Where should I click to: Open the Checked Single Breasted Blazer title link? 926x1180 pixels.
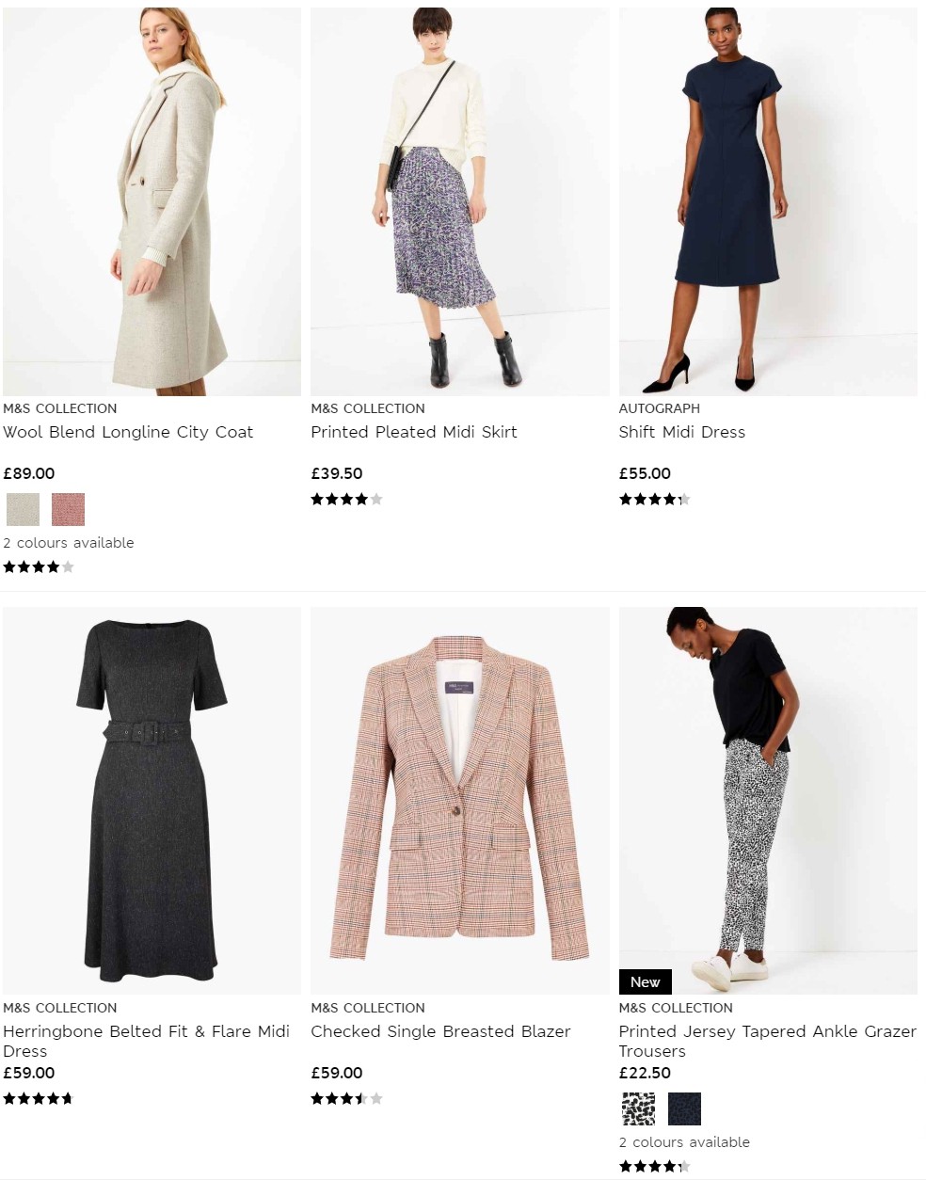click(x=439, y=1031)
